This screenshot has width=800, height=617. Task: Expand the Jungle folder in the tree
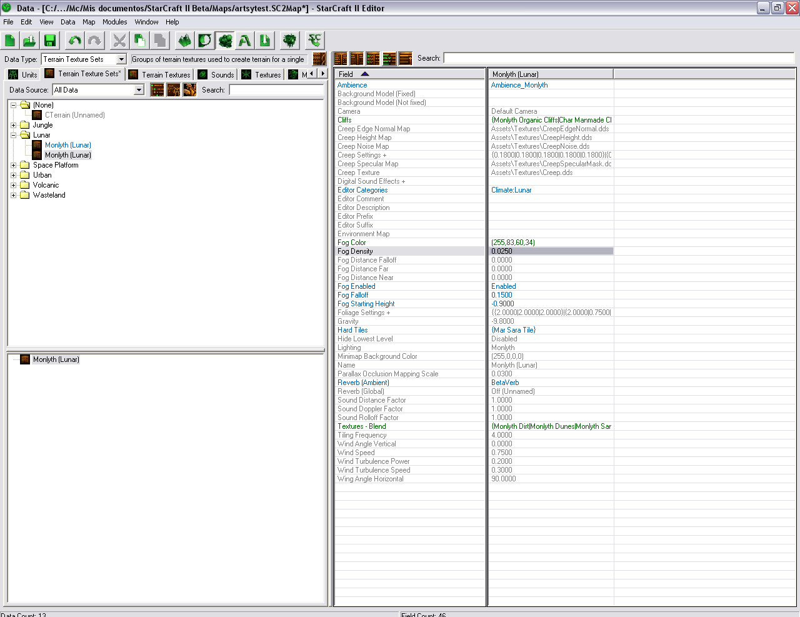coord(13,125)
